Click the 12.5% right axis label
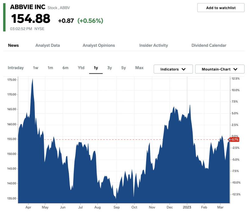Screen dimensions: 249x214 pos(236,78)
